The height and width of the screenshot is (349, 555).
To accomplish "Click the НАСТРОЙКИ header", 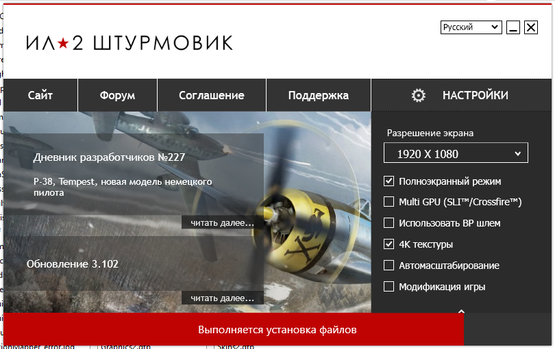I will pos(461,95).
